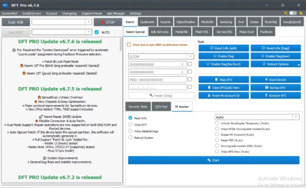Switch to the Google(pixel) tab
This screenshot has width=306, height=188.
click(x=292, y=22)
